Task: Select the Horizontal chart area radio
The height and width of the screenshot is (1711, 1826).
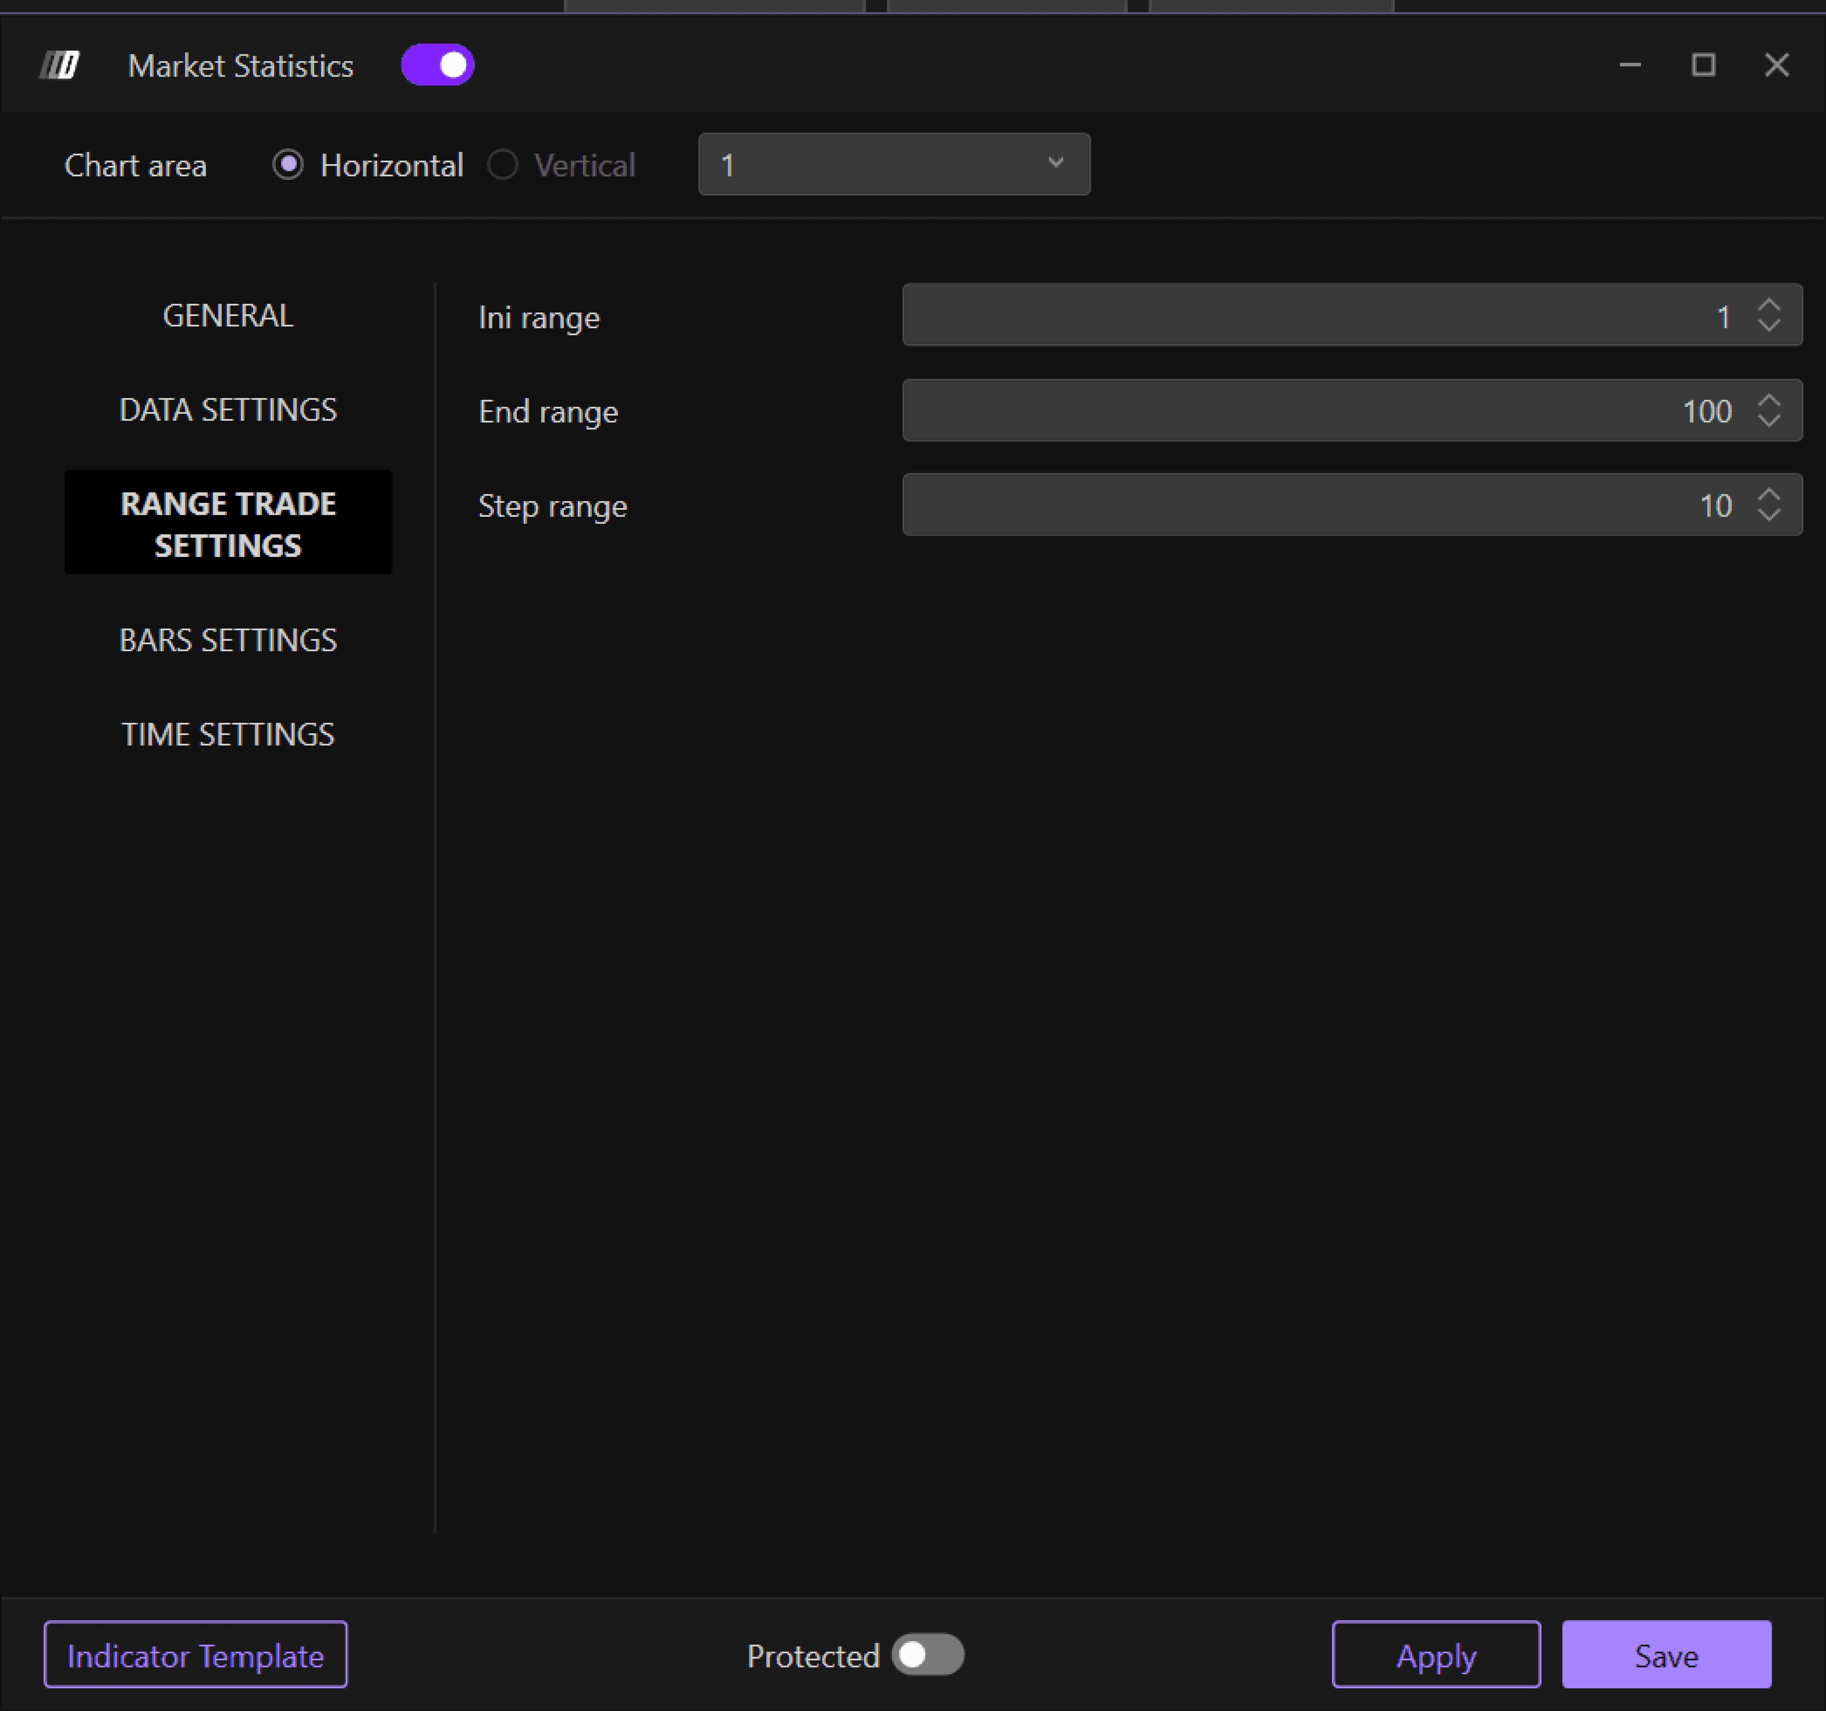Action: pyautogui.click(x=288, y=165)
